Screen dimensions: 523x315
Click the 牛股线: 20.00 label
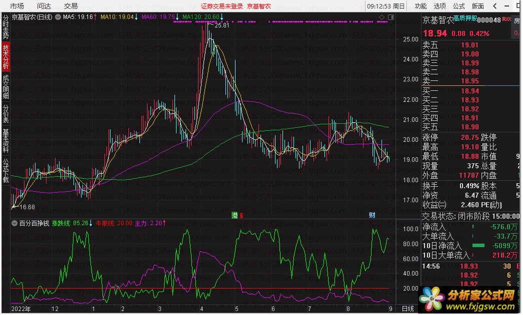[113, 223]
